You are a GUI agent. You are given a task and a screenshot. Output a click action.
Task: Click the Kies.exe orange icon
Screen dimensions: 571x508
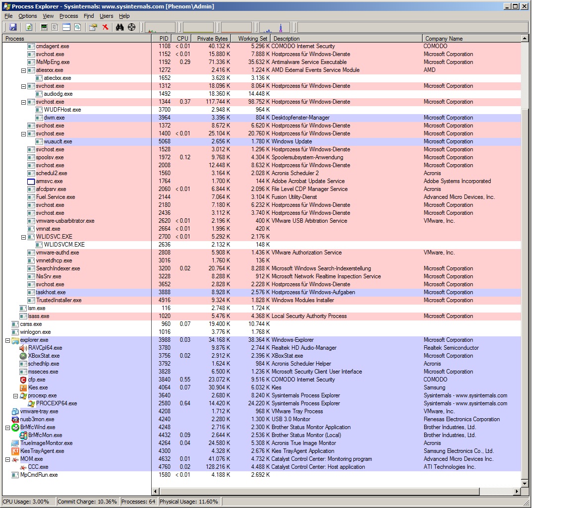[23, 388]
